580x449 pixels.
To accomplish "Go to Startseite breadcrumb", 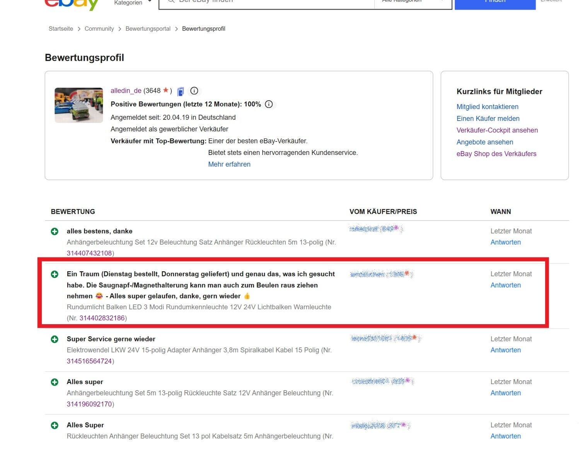I will pyautogui.click(x=61, y=29).
